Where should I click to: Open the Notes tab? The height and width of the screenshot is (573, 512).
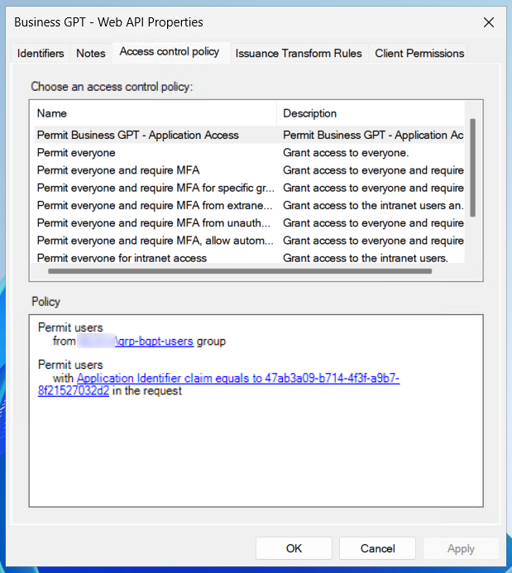(x=91, y=54)
